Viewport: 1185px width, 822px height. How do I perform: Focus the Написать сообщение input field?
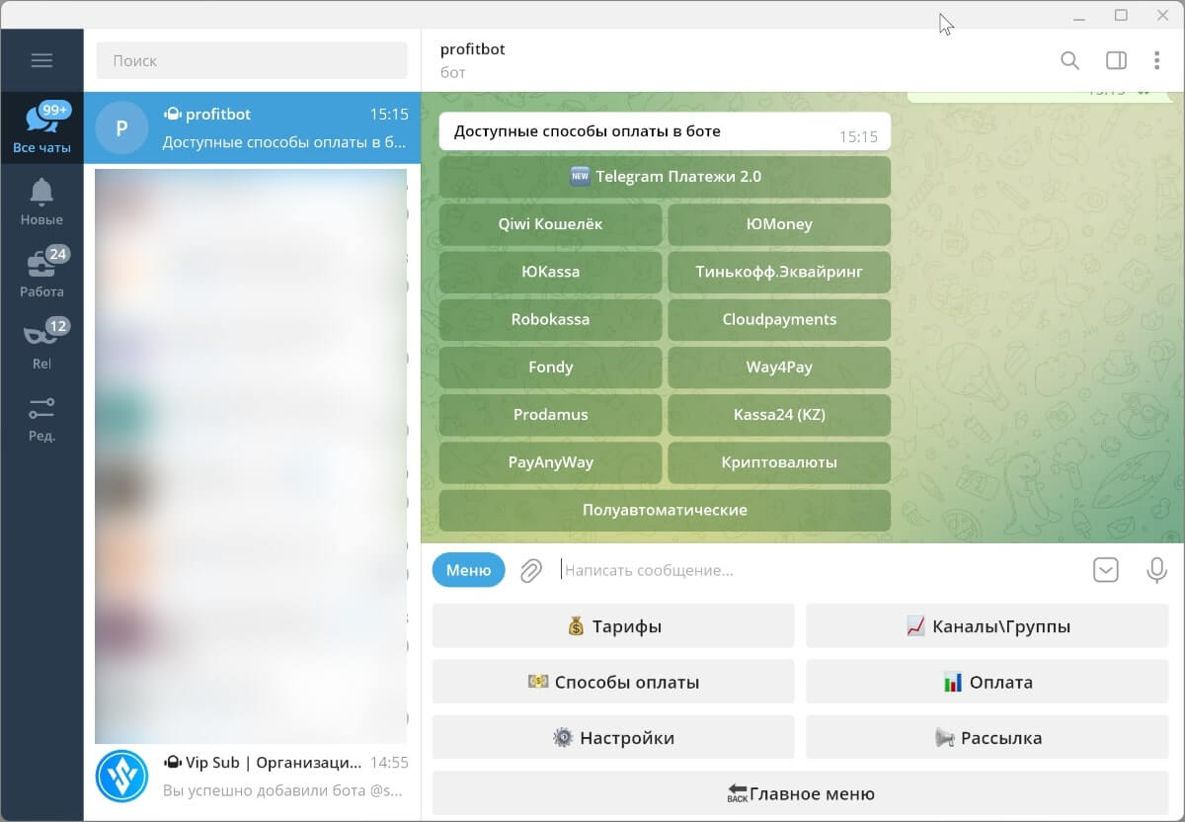(x=820, y=570)
